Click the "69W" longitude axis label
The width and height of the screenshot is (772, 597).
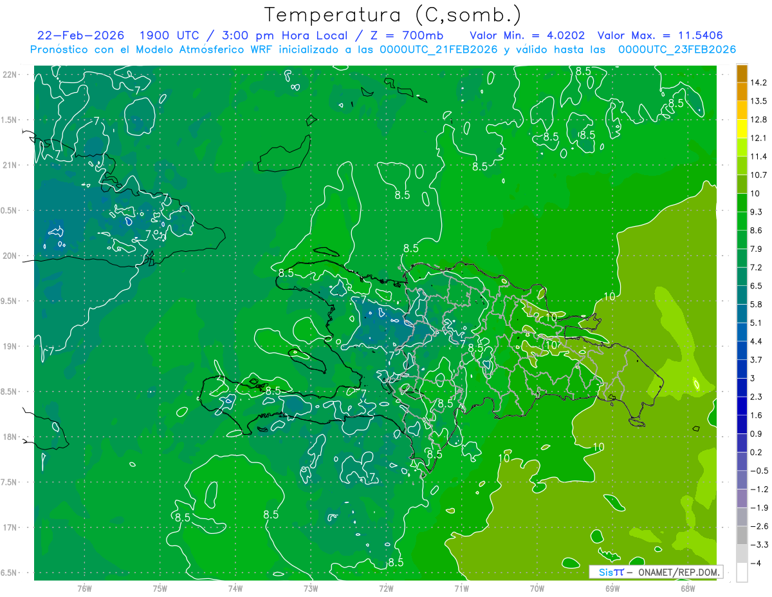tap(612, 589)
